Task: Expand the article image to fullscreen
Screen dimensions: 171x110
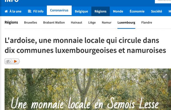Action: click(165, 76)
